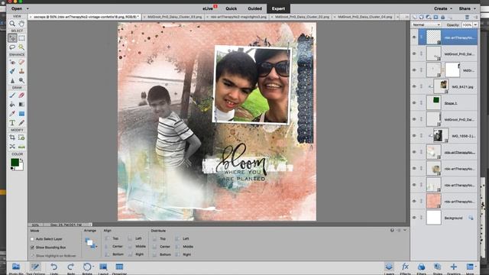The height and width of the screenshot is (275, 489).
Task: Select the Gradient tool
Action: click(x=21, y=105)
